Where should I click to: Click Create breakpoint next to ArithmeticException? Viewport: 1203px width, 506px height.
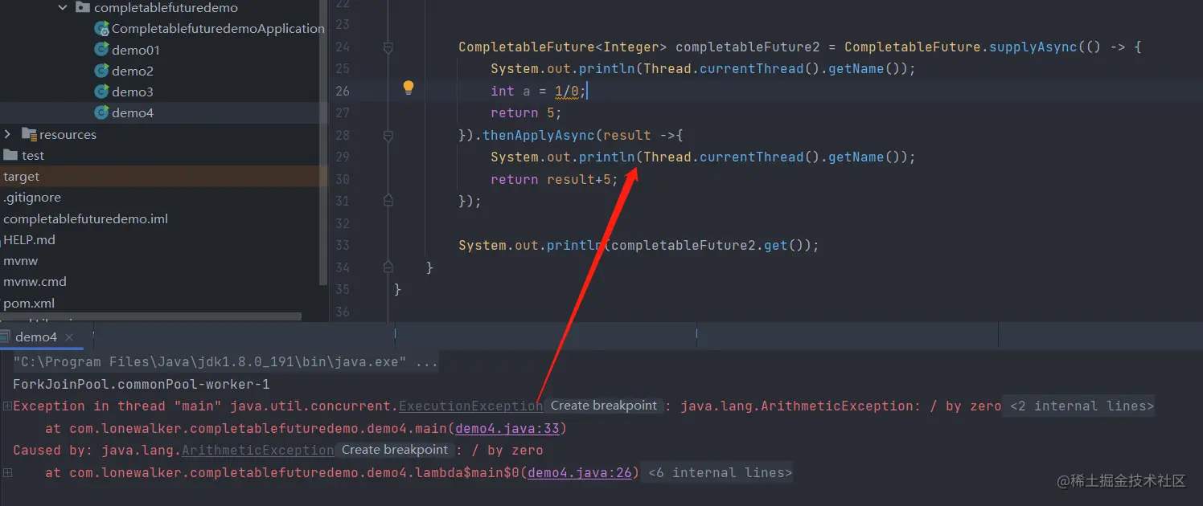[394, 450]
